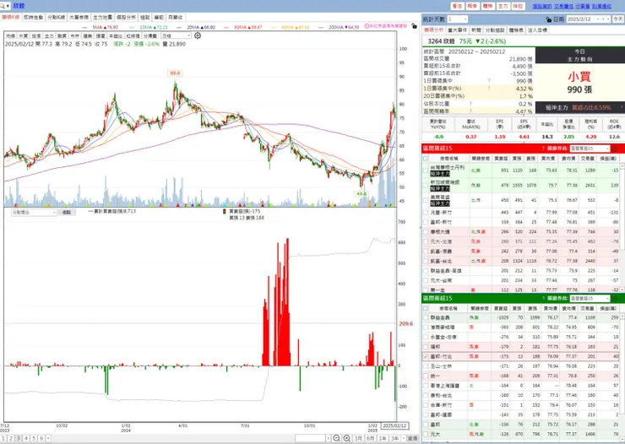
Task: Open the dropdown arrow after the 3年 button
Action: pos(404,438)
